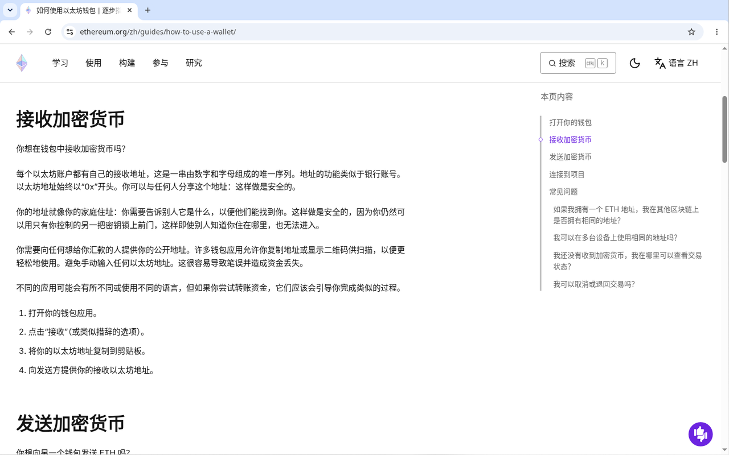729x455 pixels.
Task: Click the Ethereum diamond logo
Action: 22,63
